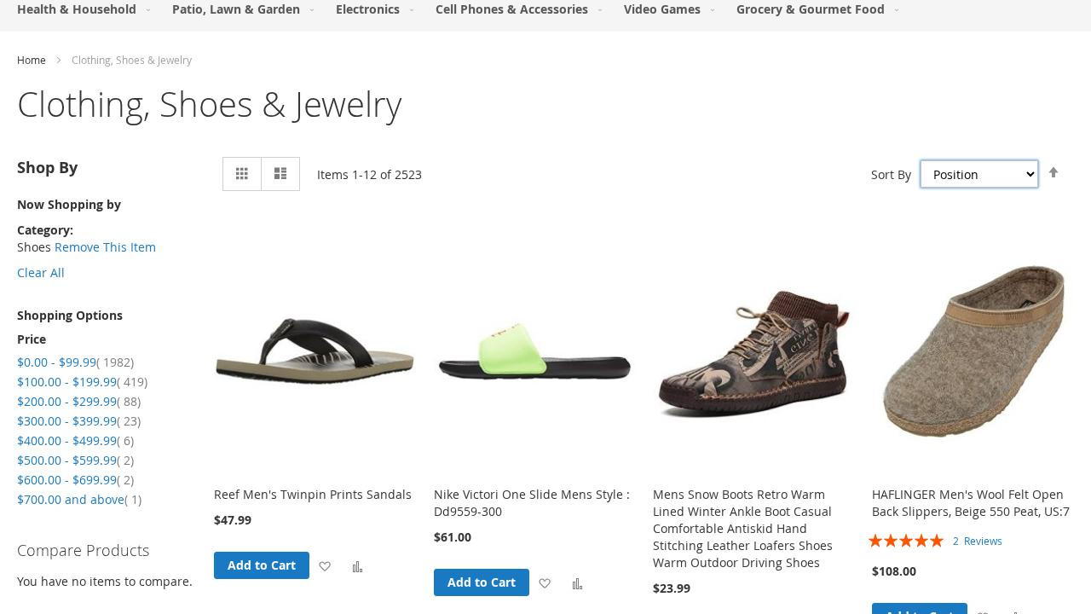Switch to grid view mode

pos(242,174)
